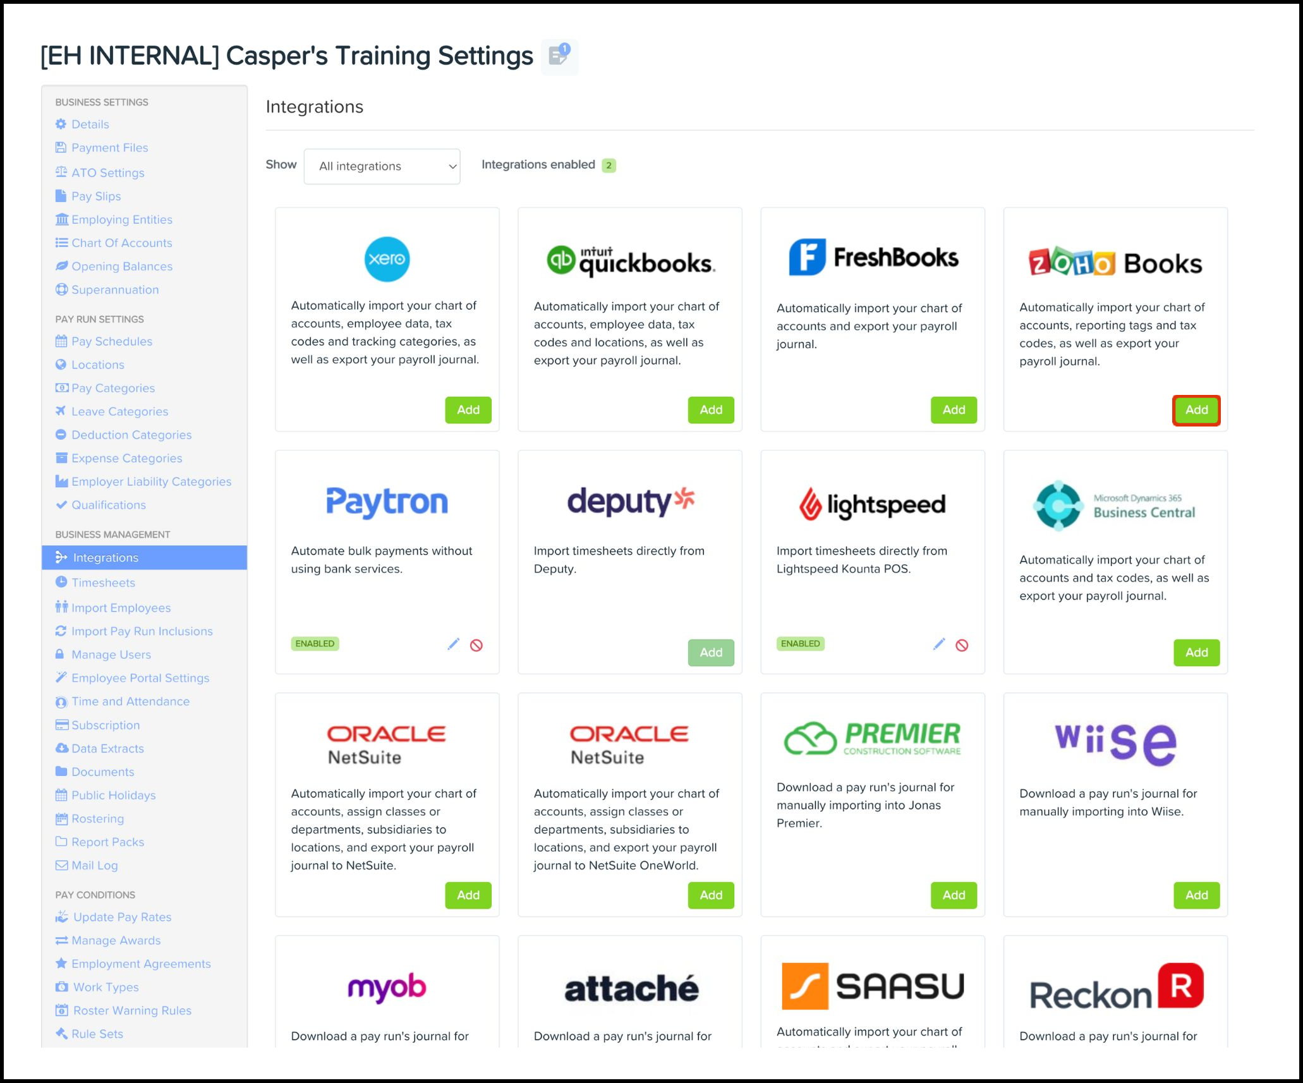
Task: Click the notes icon beside the page title
Action: pyautogui.click(x=559, y=56)
